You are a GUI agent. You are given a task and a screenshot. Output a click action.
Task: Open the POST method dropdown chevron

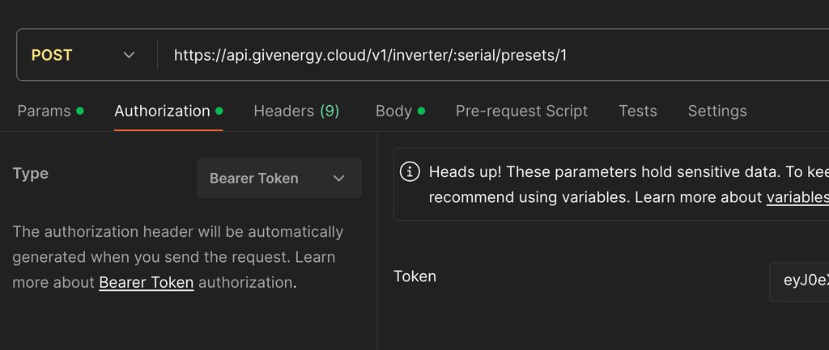click(x=129, y=55)
